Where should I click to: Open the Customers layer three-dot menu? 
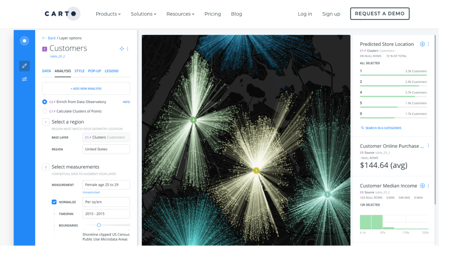click(x=128, y=49)
